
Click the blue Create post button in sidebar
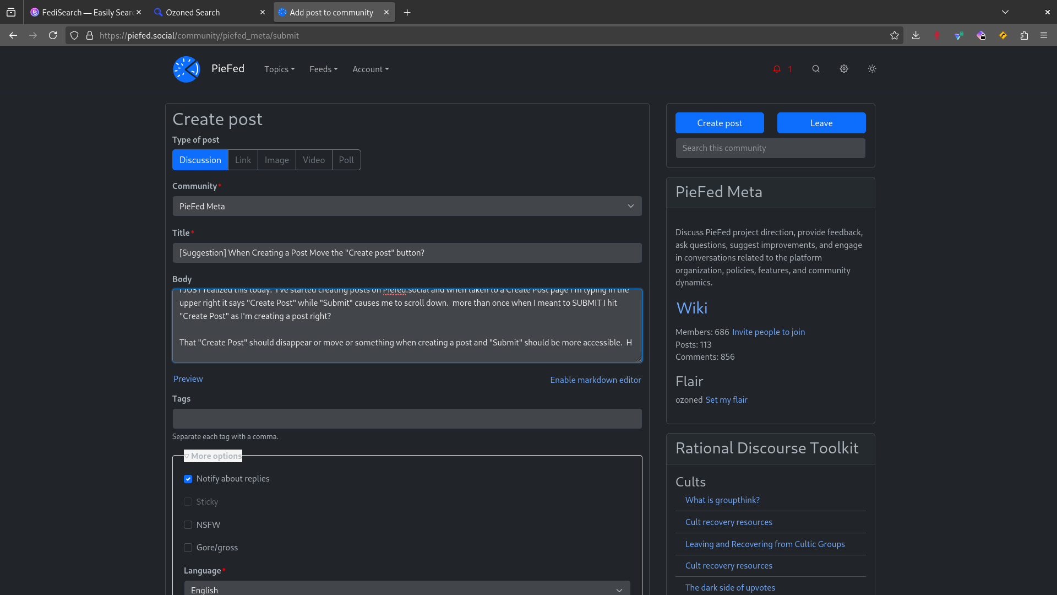coord(720,123)
